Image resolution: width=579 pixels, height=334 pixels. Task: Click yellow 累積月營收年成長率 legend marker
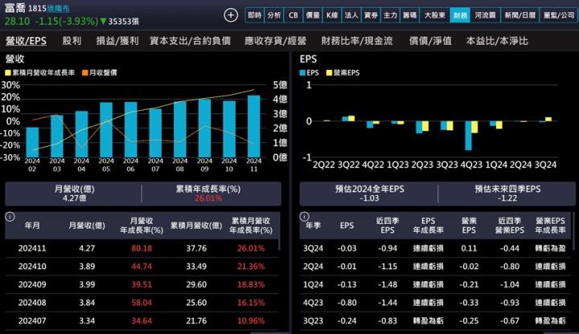pos(8,72)
